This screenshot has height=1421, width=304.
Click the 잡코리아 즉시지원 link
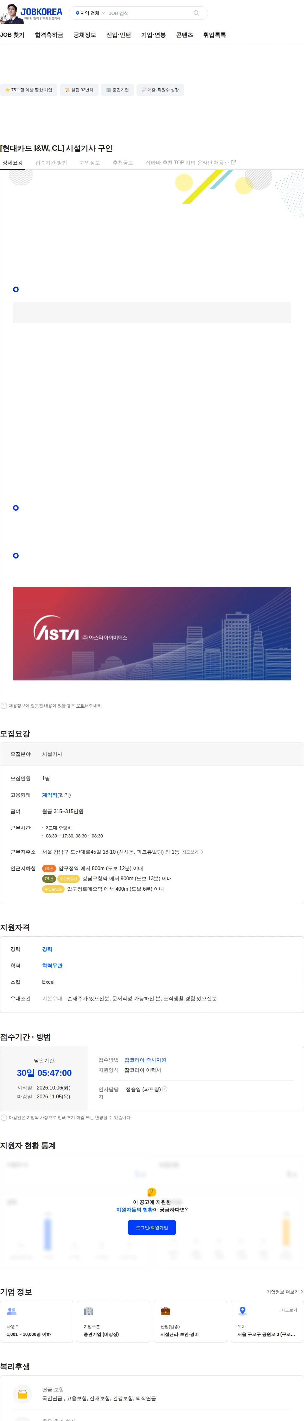pos(145,1060)
